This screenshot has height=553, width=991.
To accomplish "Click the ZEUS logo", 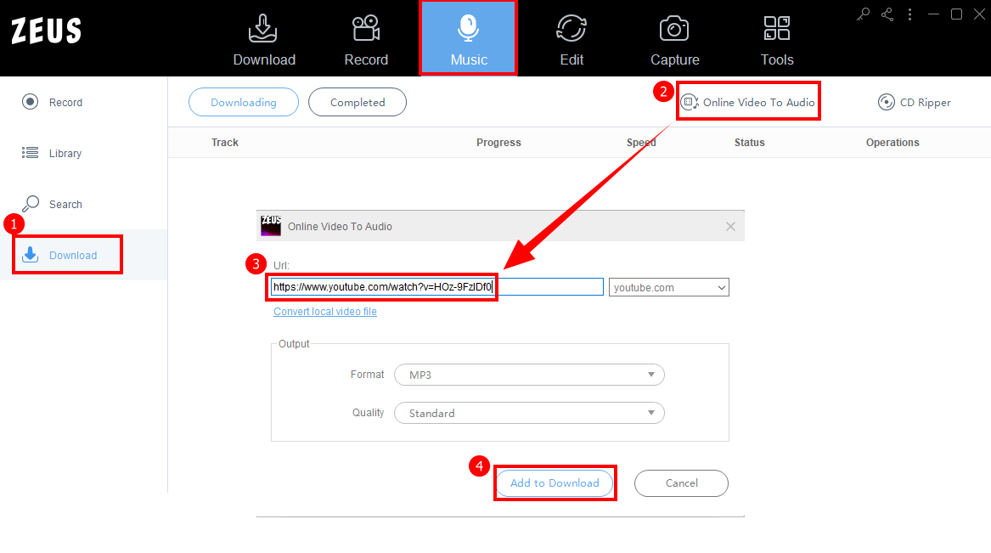I will tap(46, 31).
